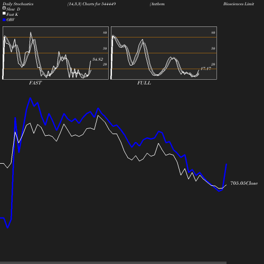This screenshot has height=264, width=264.
Task: Click the 80 axis label in FULL chart
Action: [x=213, y=33]
